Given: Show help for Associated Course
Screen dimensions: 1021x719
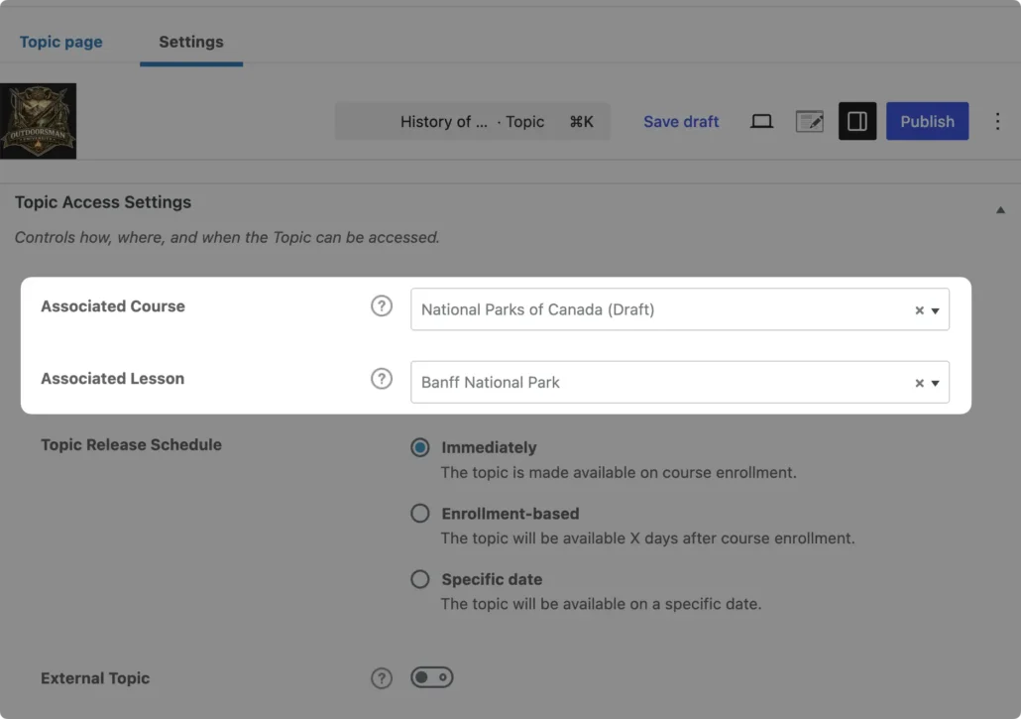Looking at the screenshot, I should 382,306.
